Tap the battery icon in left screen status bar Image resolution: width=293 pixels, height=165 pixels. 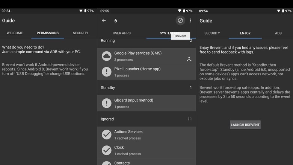click(85, 11)
